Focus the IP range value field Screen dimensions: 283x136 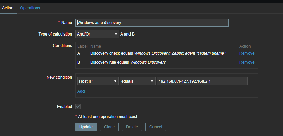(x=202, y=81)
